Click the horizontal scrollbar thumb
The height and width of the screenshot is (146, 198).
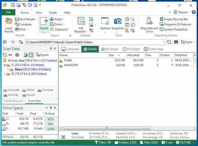[x=107, y=128]
